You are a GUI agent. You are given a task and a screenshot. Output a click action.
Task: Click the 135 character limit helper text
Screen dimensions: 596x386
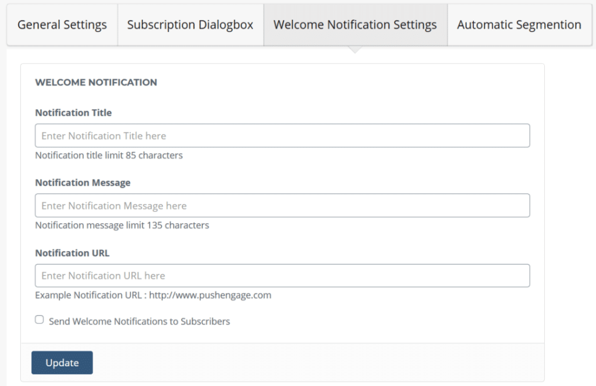point(122,225)
